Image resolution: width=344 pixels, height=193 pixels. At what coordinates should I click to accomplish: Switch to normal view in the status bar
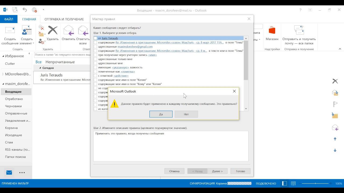[284, 183]
